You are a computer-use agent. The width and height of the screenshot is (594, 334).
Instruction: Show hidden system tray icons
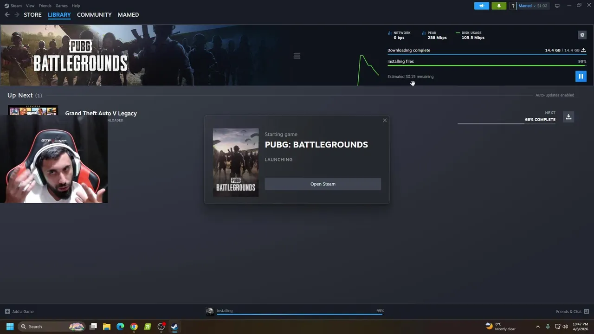[x=538, y=327]
